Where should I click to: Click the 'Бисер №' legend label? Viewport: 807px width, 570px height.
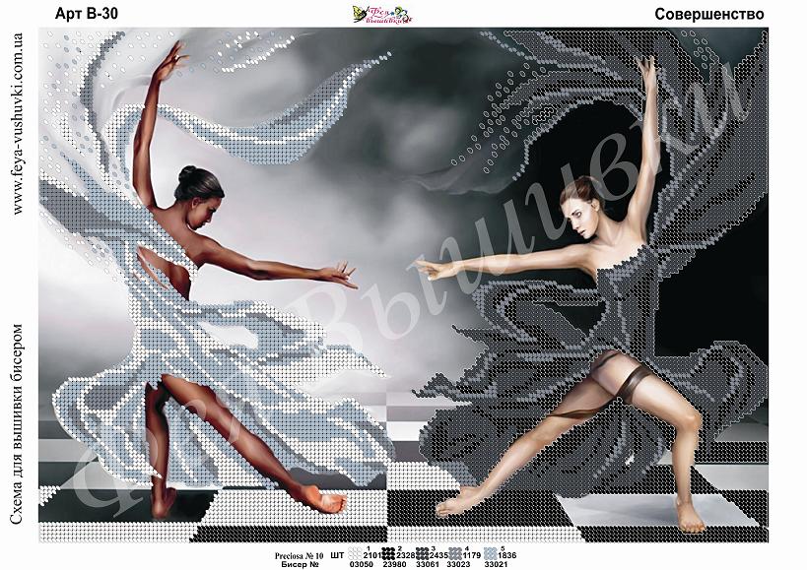coord(303,565)
